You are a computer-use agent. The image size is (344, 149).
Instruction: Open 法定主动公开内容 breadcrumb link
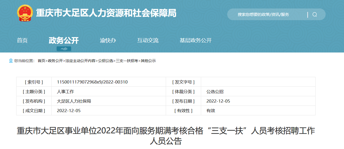[80, 61]
